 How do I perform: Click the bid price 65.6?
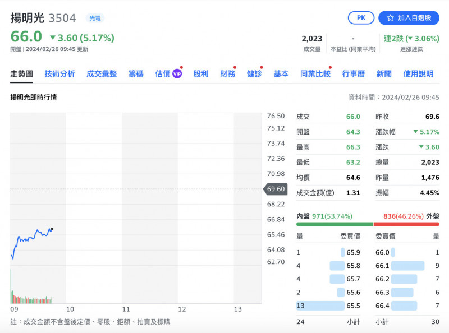(x=354, y=293)
